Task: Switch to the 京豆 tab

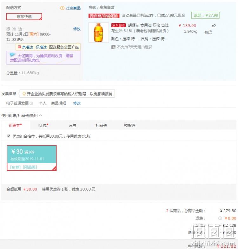Action: (x=73, y=126)
